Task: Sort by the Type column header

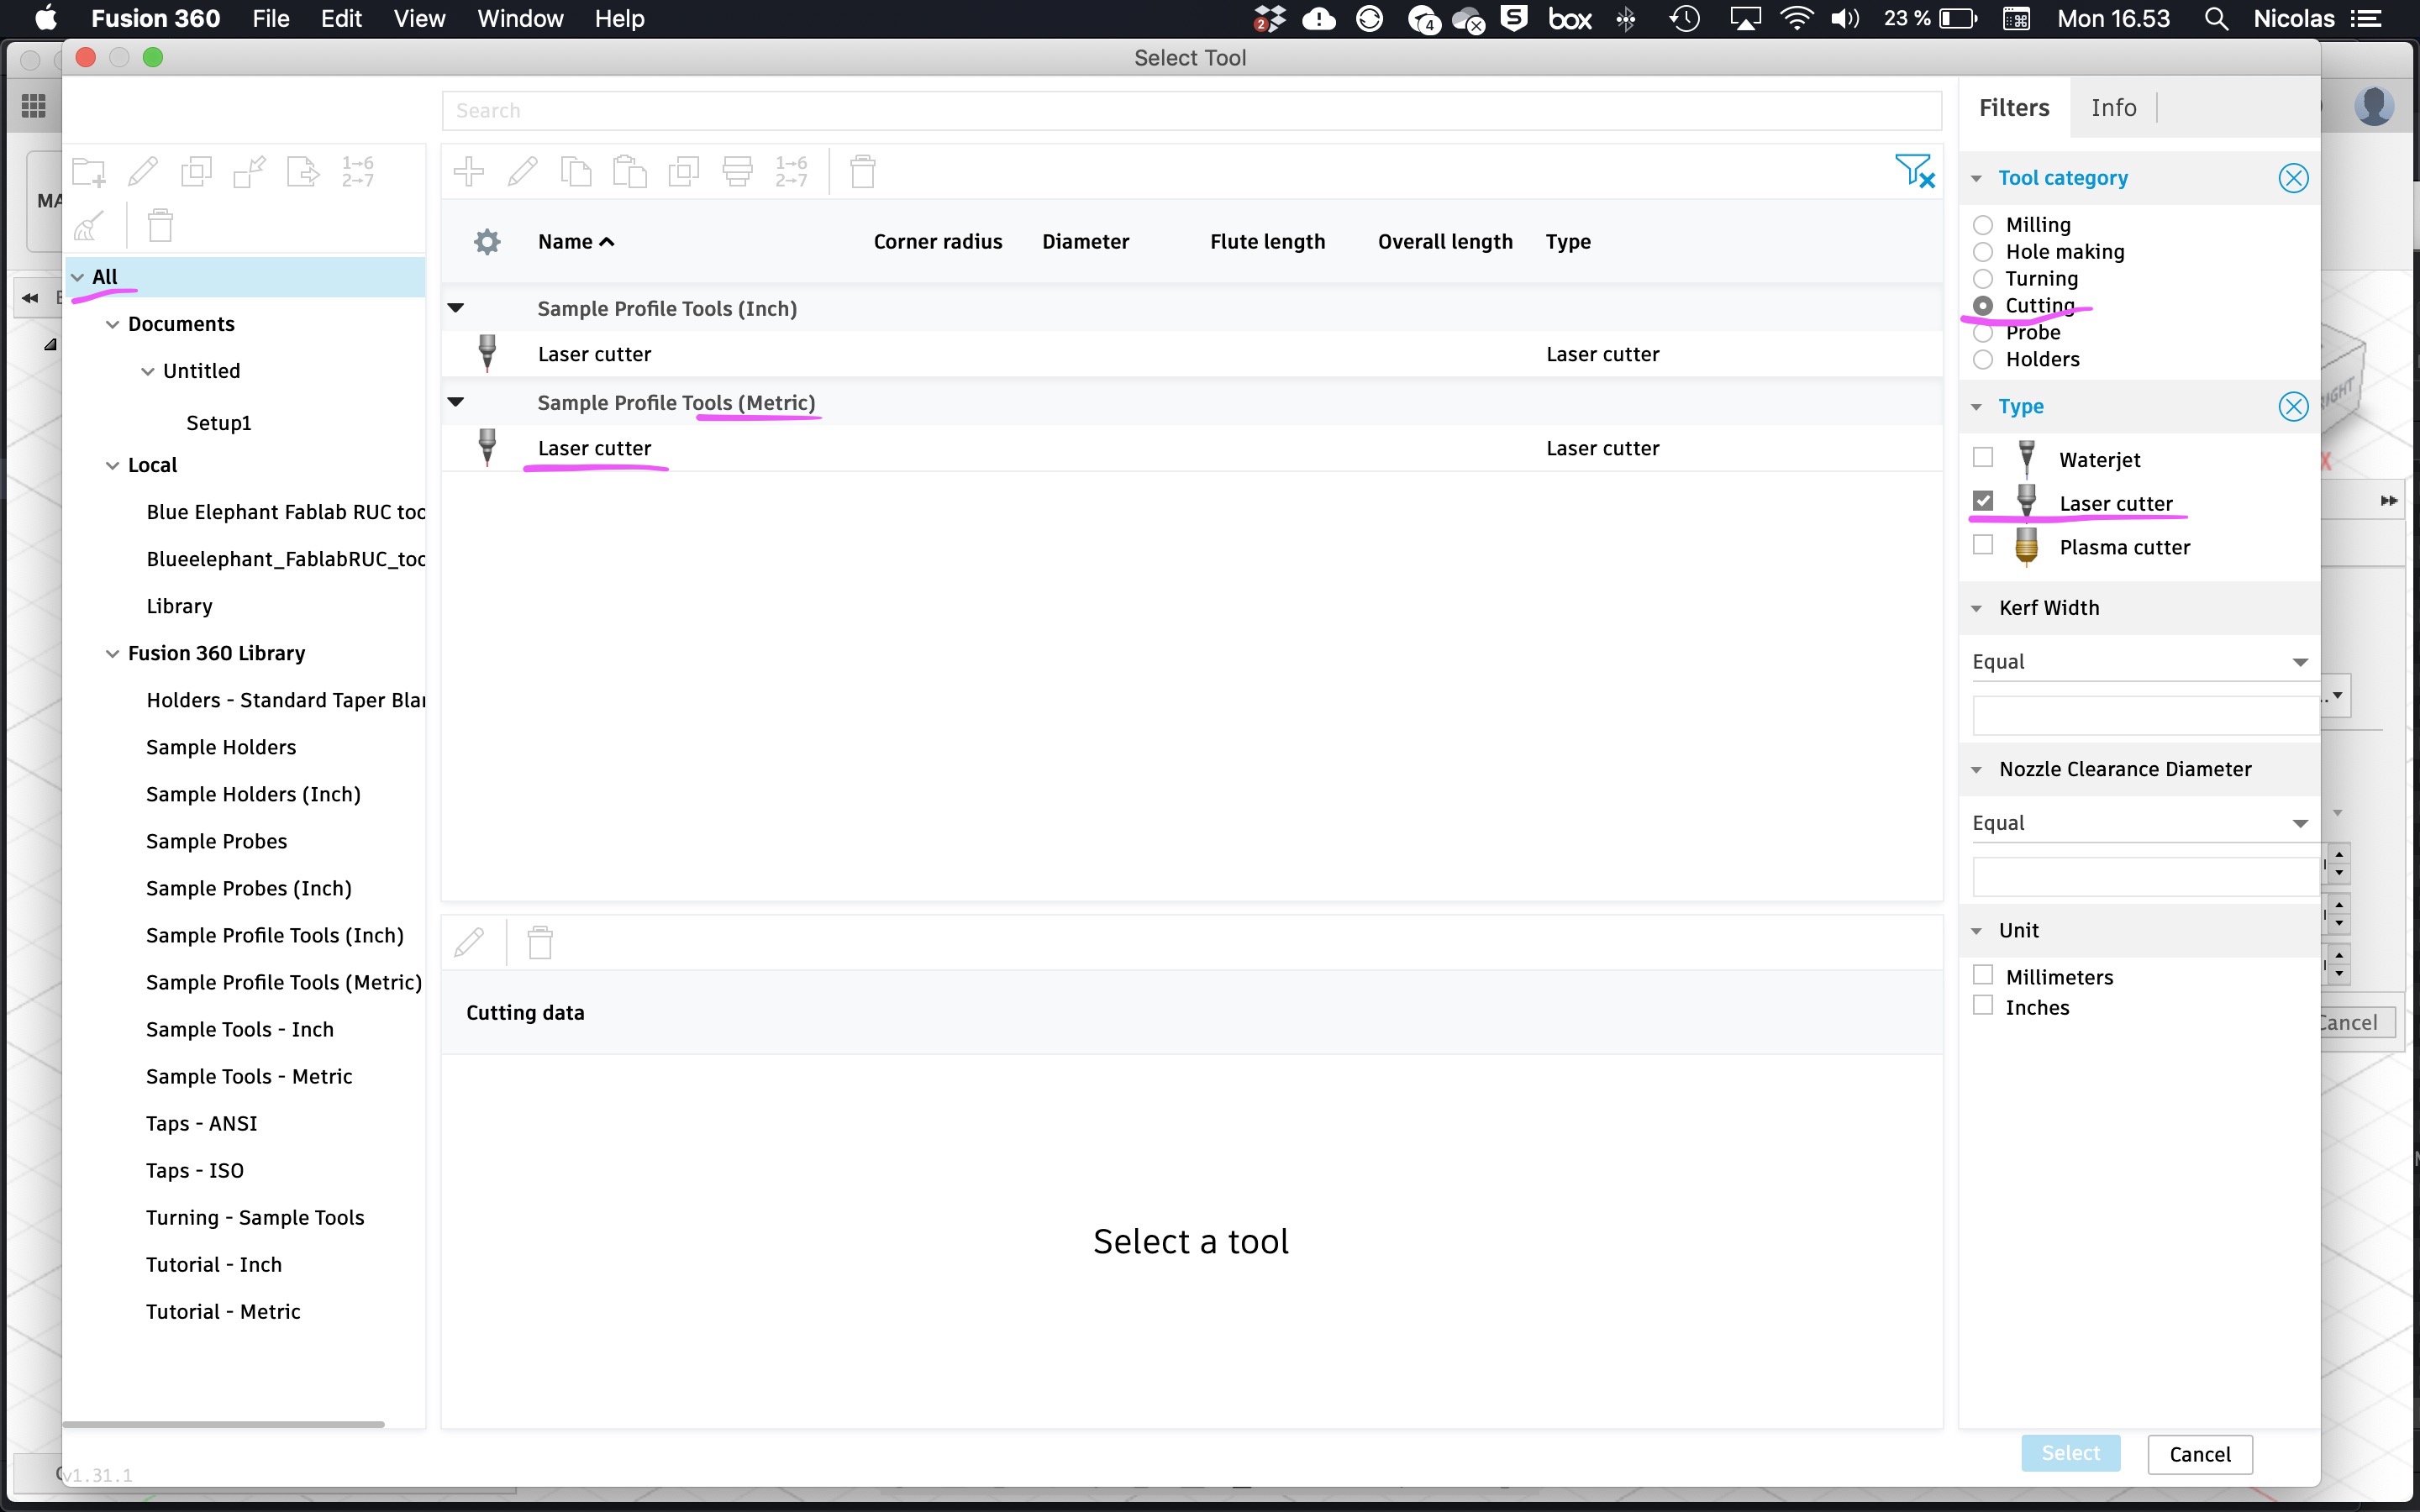Action: [1568, 241]
